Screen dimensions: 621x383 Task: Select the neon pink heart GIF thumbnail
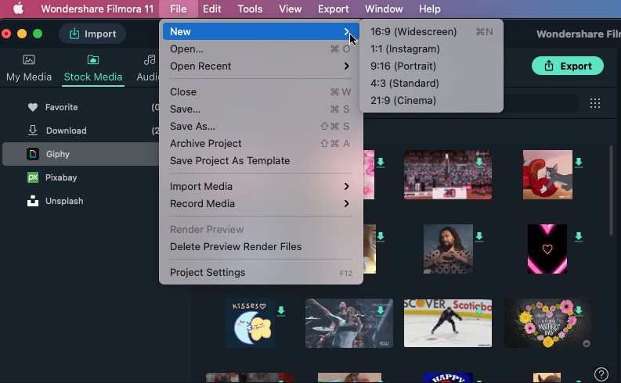(547, 249)
